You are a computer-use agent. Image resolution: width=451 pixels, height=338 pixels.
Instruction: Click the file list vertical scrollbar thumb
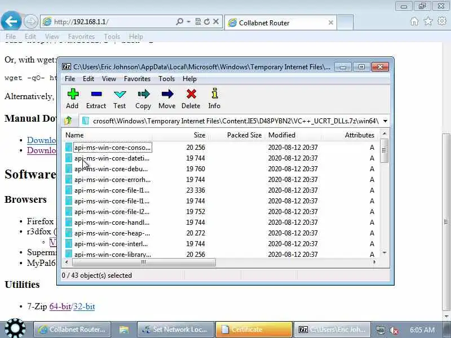384,150
